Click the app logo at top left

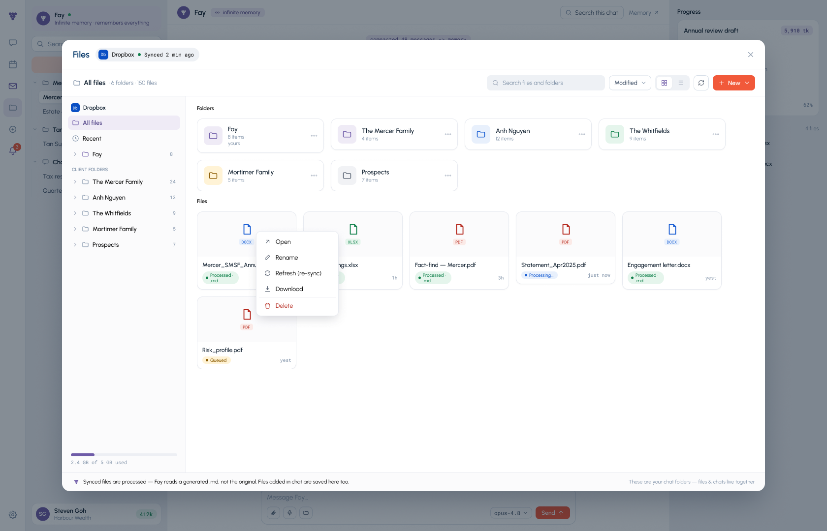tap(13, 16)
